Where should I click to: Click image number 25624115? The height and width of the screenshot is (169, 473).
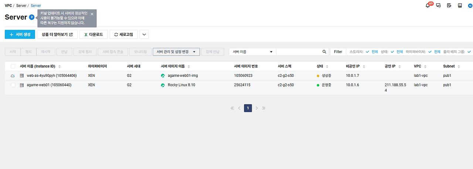tap(242, 85)
